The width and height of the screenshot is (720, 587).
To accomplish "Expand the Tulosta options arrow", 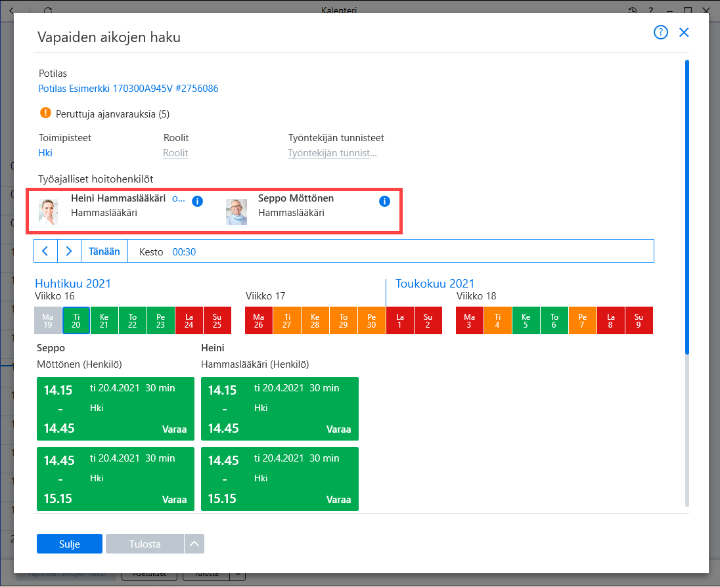I will 194,544.
